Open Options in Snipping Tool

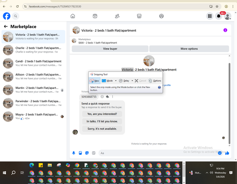pos(155,81)
